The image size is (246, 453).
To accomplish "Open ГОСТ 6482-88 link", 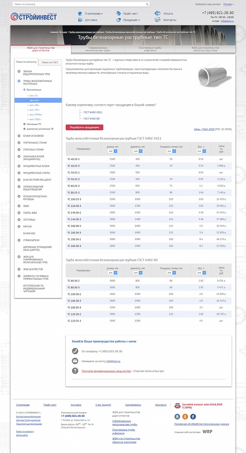I will pos(91,119).
